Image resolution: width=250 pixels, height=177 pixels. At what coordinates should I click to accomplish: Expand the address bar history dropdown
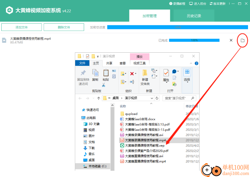coord(152,98)
